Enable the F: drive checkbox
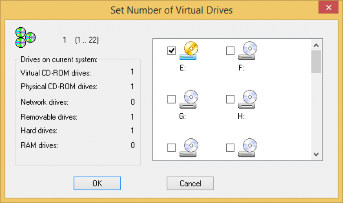Screen dimensions: 343x203 pyautogui.click(x=230, y=50)
